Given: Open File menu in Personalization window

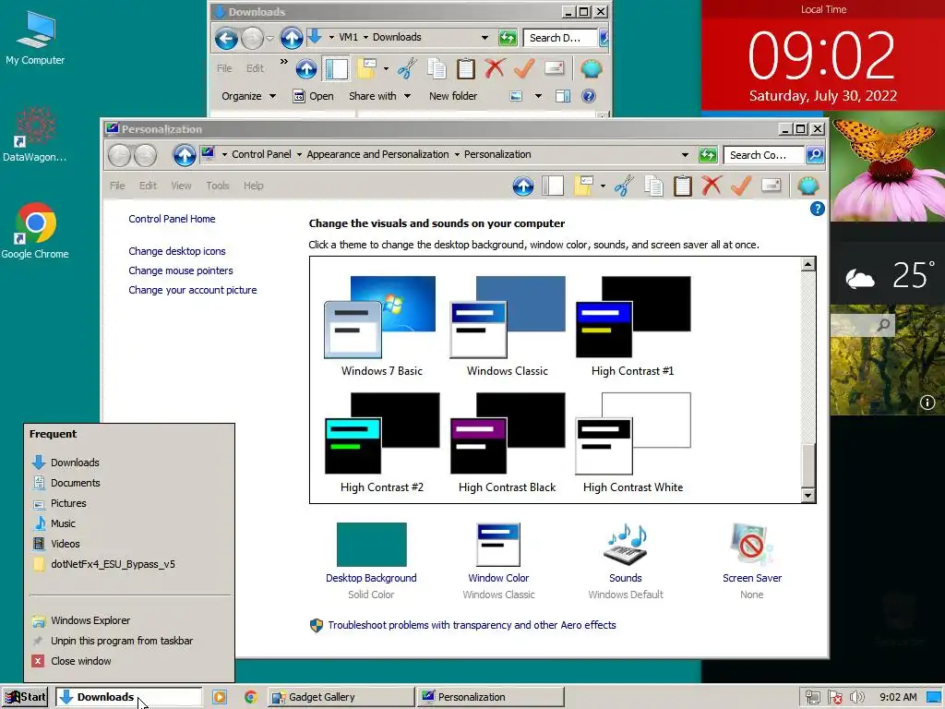Looking at the screenshot, I should pyautogui.click(x=117, y=186).
